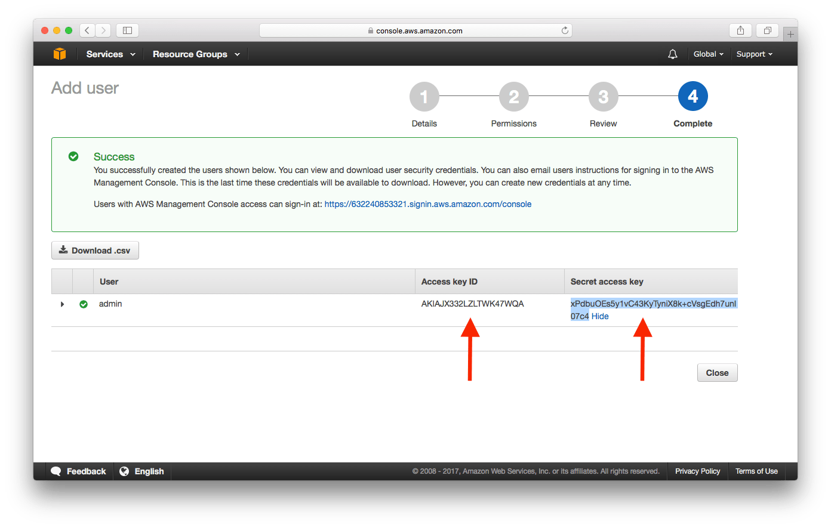Click the green status check beside admin
Viewport: 831px width, 528px height.
(x=84, y=304)
